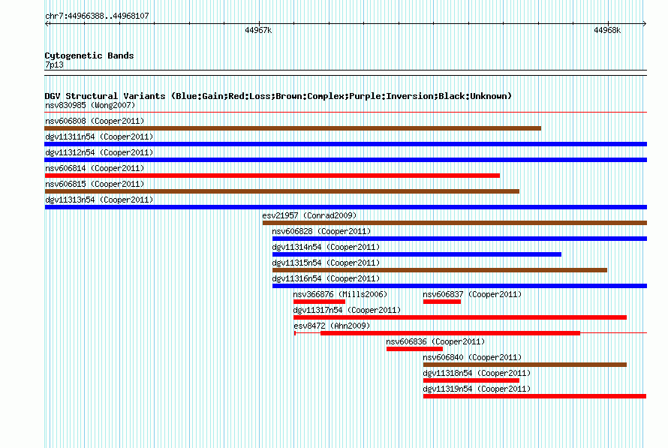Select the dgv11318n54 red bar

(x=471, y=380)
